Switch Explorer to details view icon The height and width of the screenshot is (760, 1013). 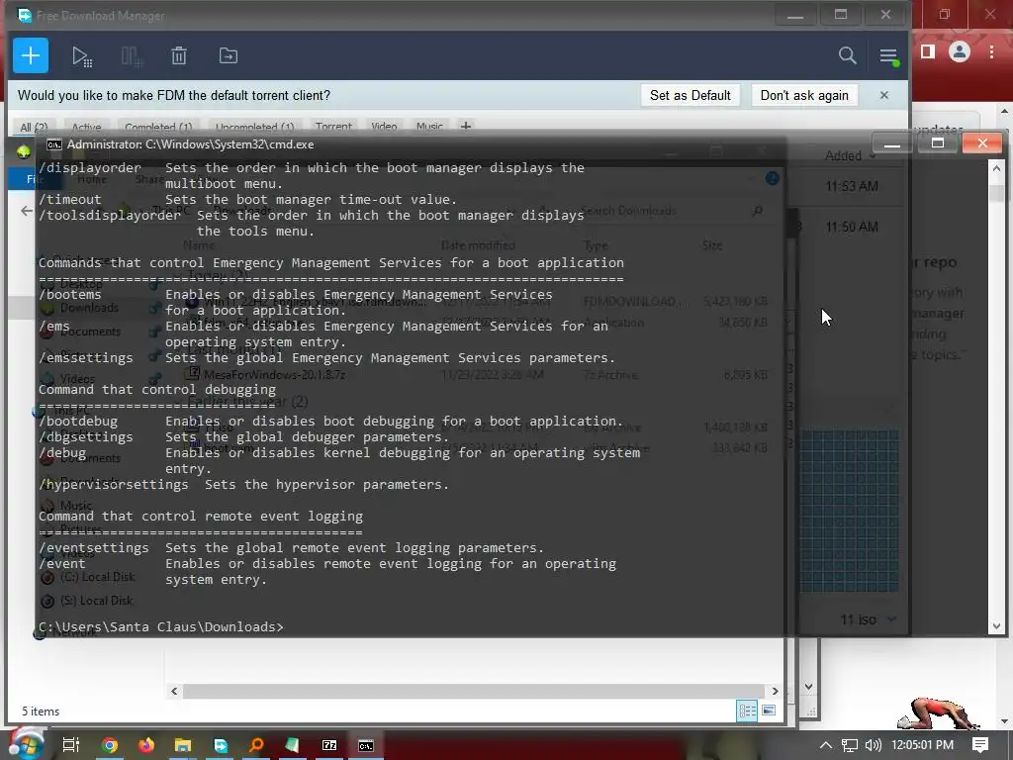pos(747,711)
